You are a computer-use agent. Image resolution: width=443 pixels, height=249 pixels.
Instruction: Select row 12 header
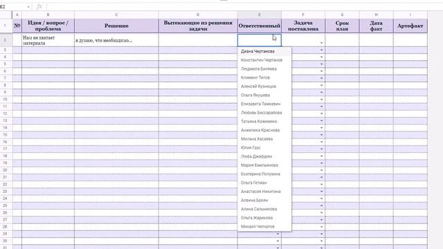(x=5, y=113)
